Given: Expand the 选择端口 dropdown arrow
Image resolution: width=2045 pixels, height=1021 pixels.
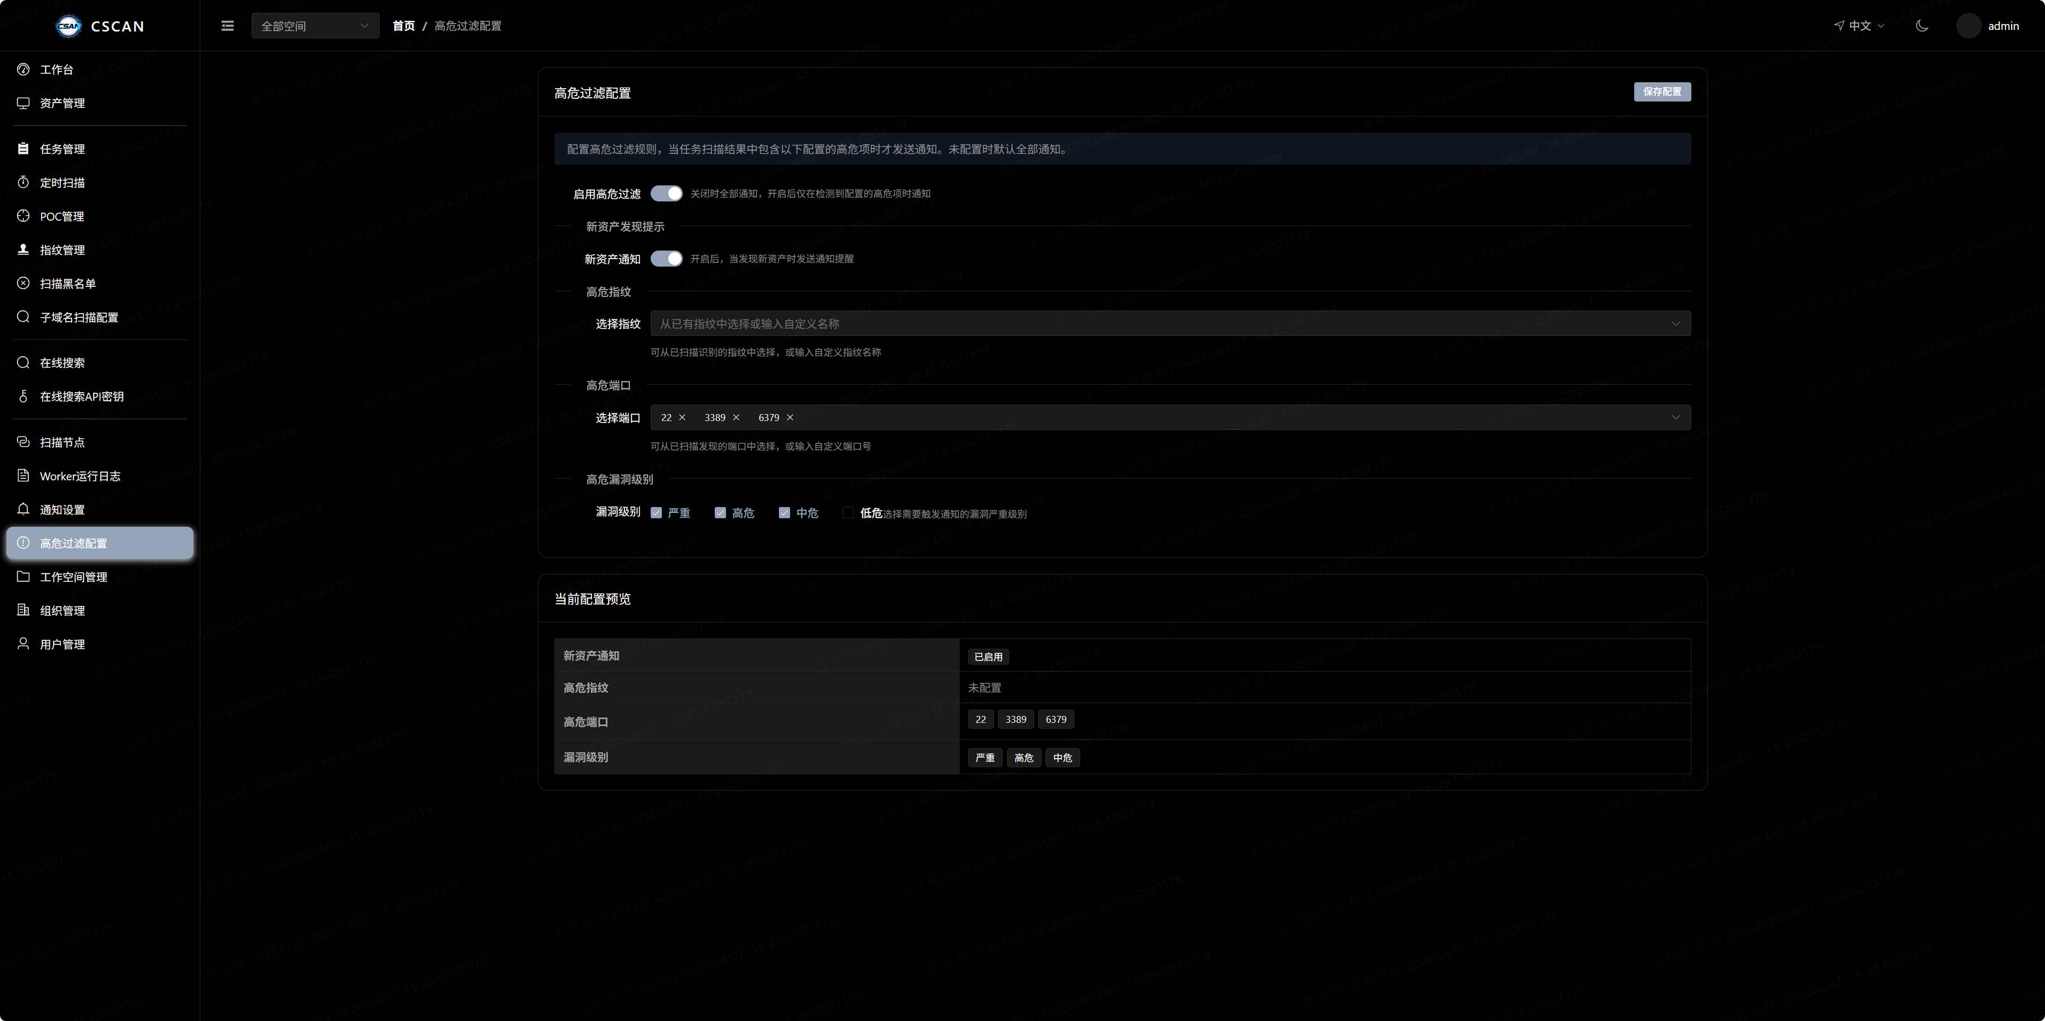Looking at the screenshot, I should click(x=1676, y=417).
